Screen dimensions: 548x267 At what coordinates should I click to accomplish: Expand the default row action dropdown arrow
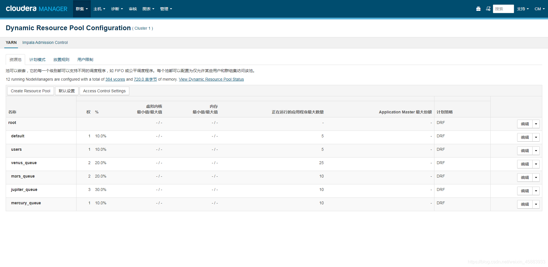(536, 137)
